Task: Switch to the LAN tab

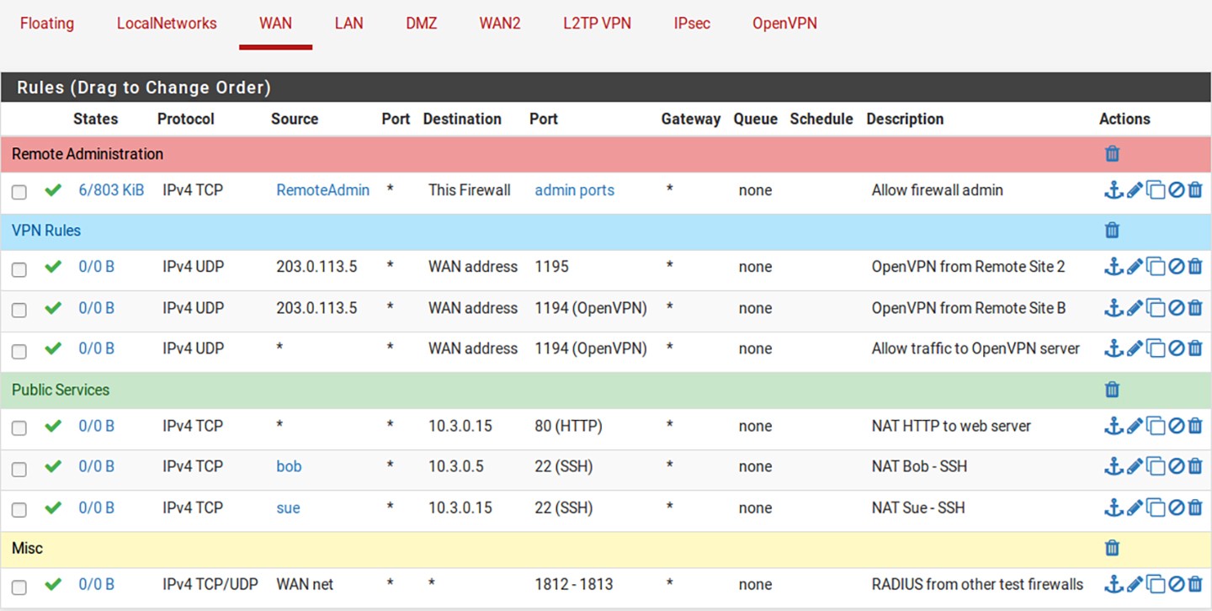Action: [x=348, y=24]
